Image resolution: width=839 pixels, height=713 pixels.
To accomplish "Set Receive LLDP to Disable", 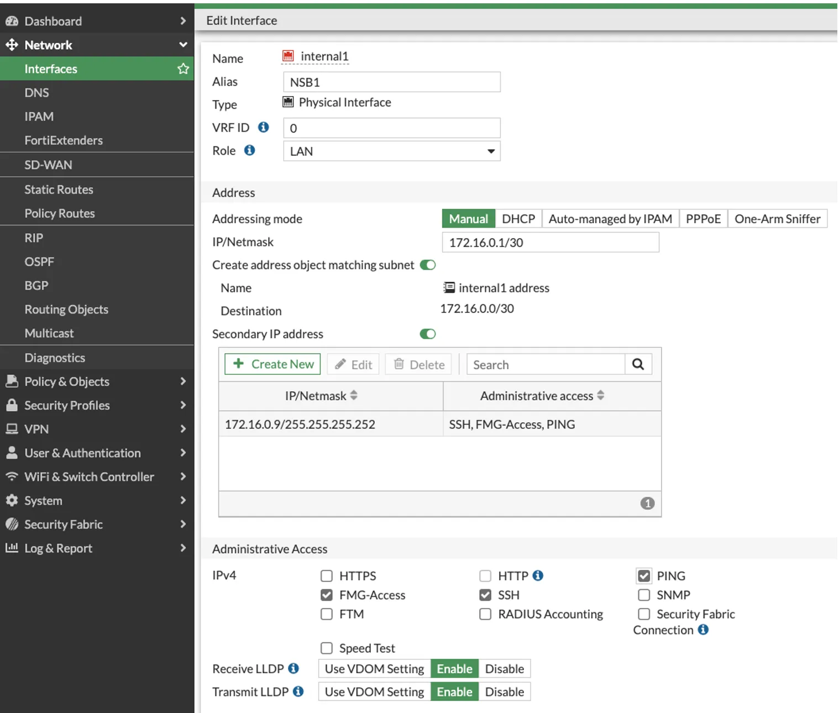I will pyautogui.click(x=504, y=669).
